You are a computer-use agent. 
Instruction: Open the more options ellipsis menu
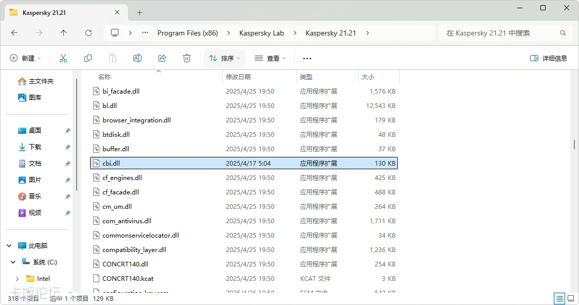[307, 59]
